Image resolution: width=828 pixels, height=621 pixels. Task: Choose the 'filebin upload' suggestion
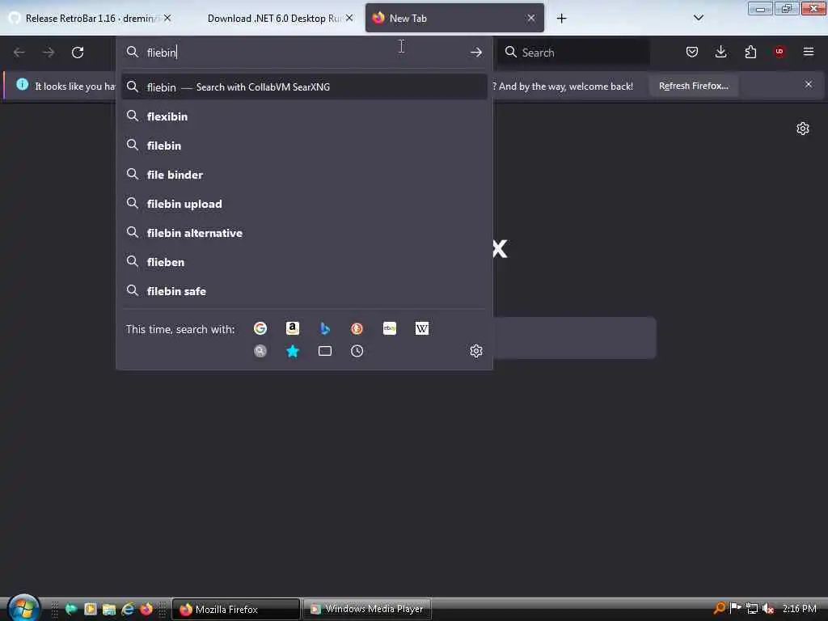304,203
